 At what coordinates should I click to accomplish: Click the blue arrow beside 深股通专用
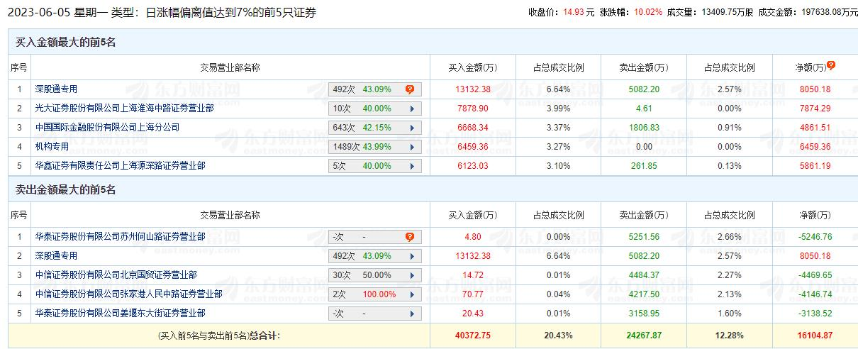tap(411, 256)
